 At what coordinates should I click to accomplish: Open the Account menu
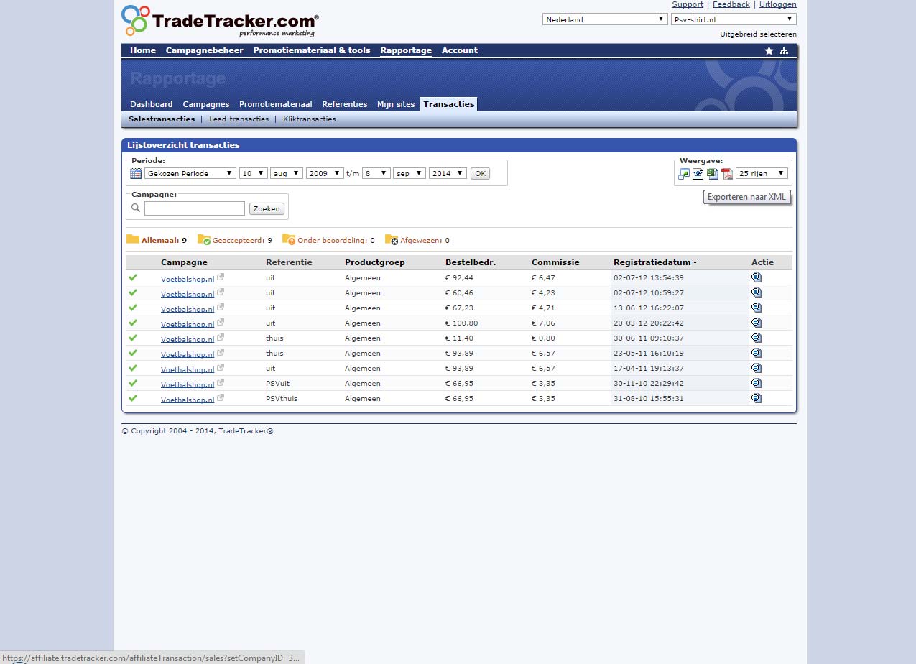pos(460,50)
